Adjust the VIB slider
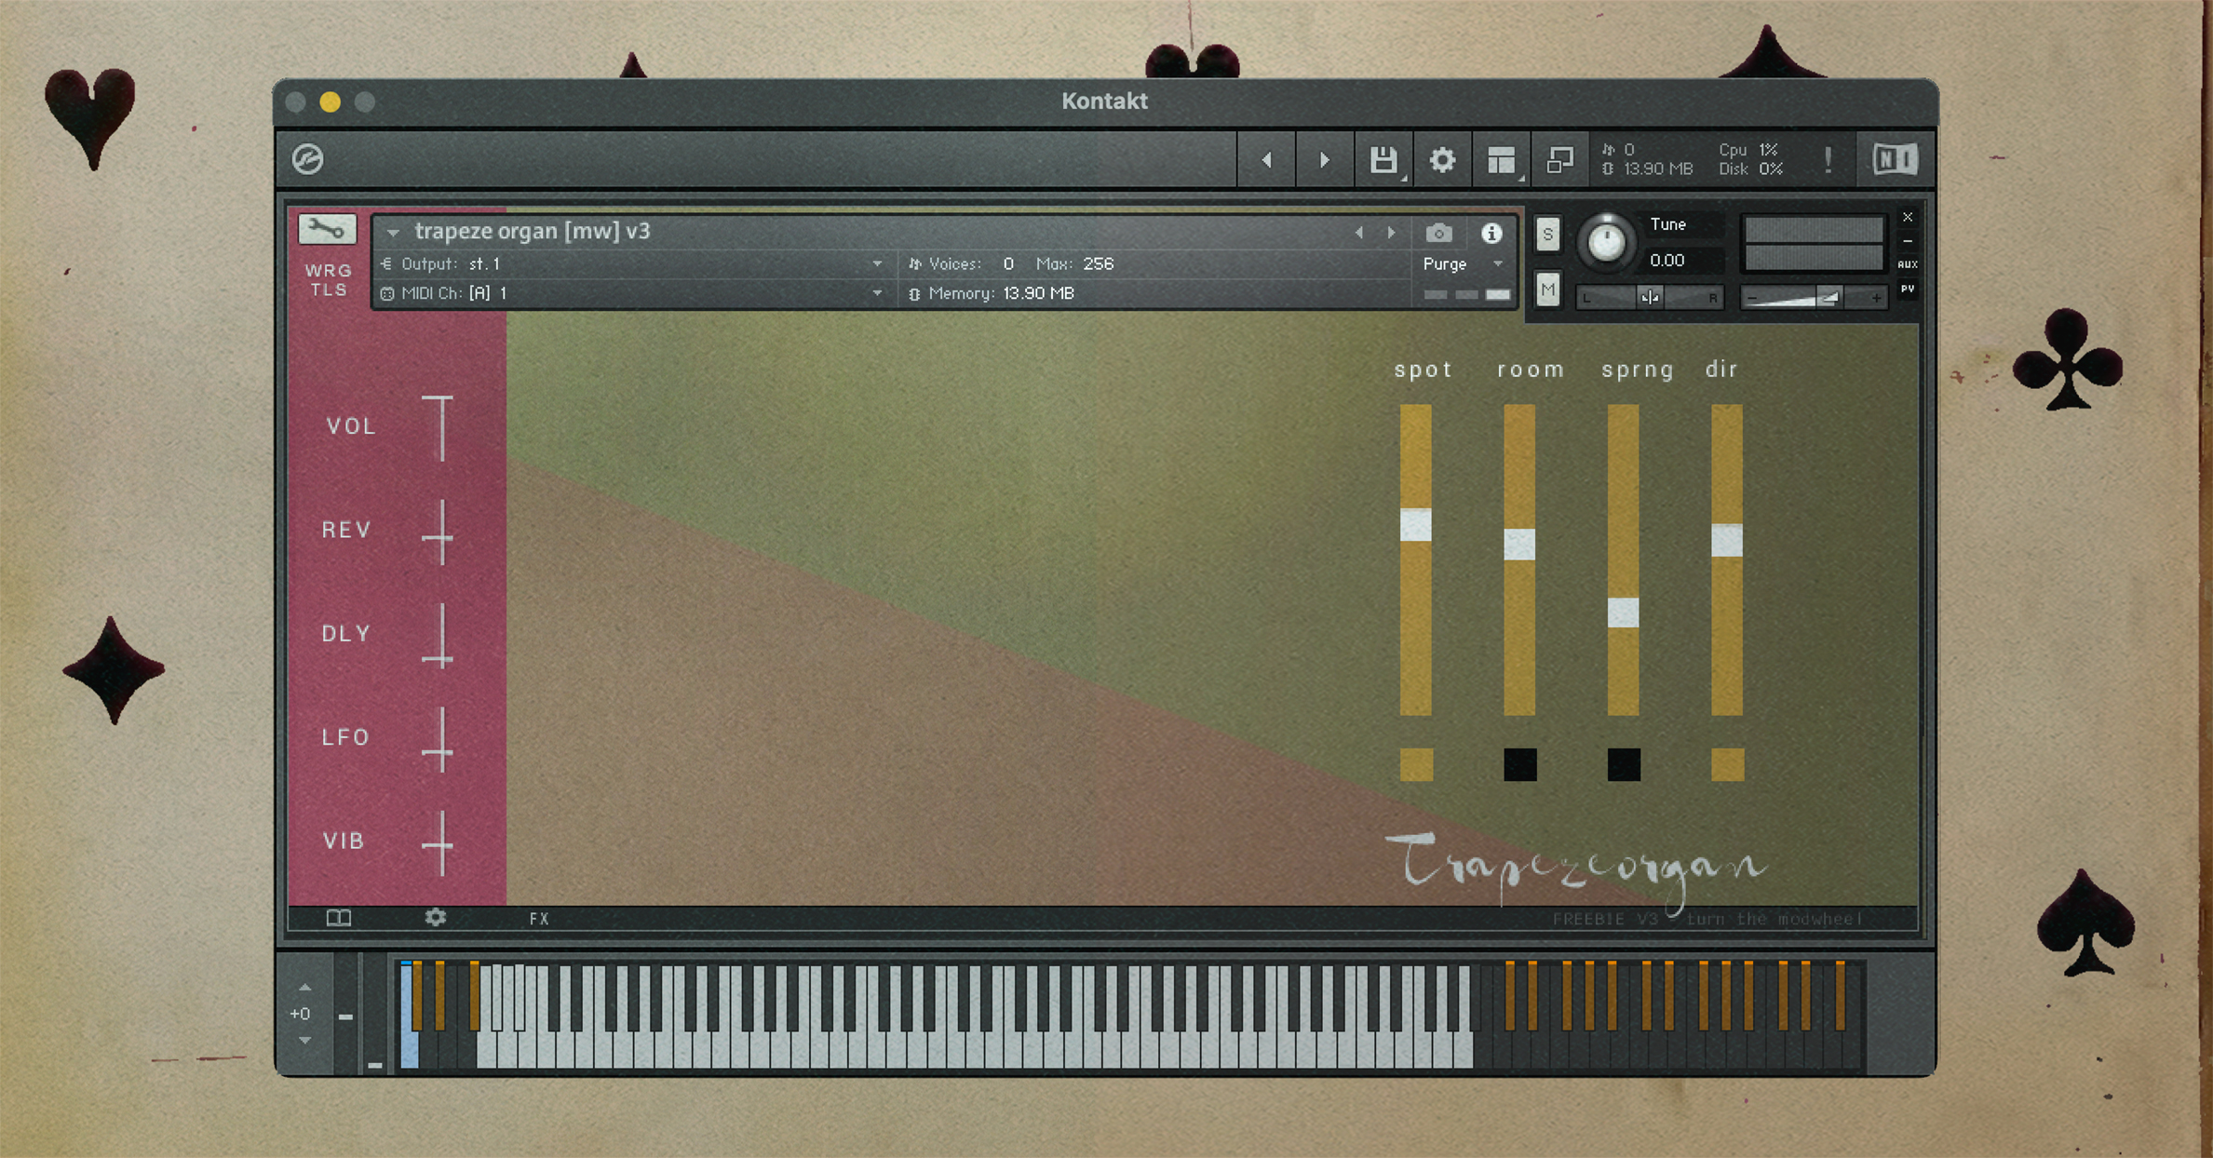The height and width of the screenshot is (1158, 2213). 439,842
